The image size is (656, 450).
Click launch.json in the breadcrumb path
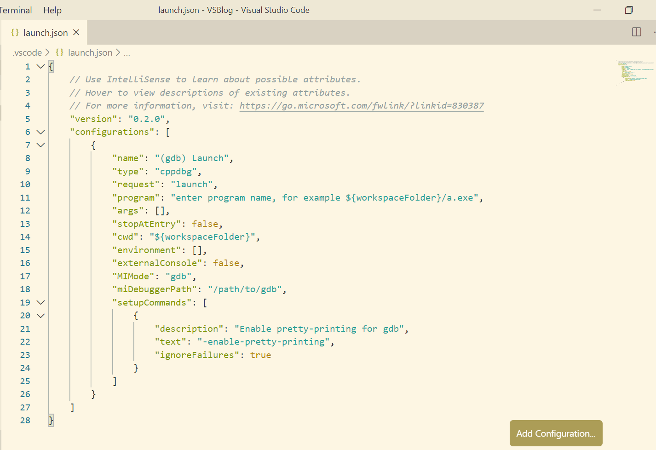coord(90,52)
